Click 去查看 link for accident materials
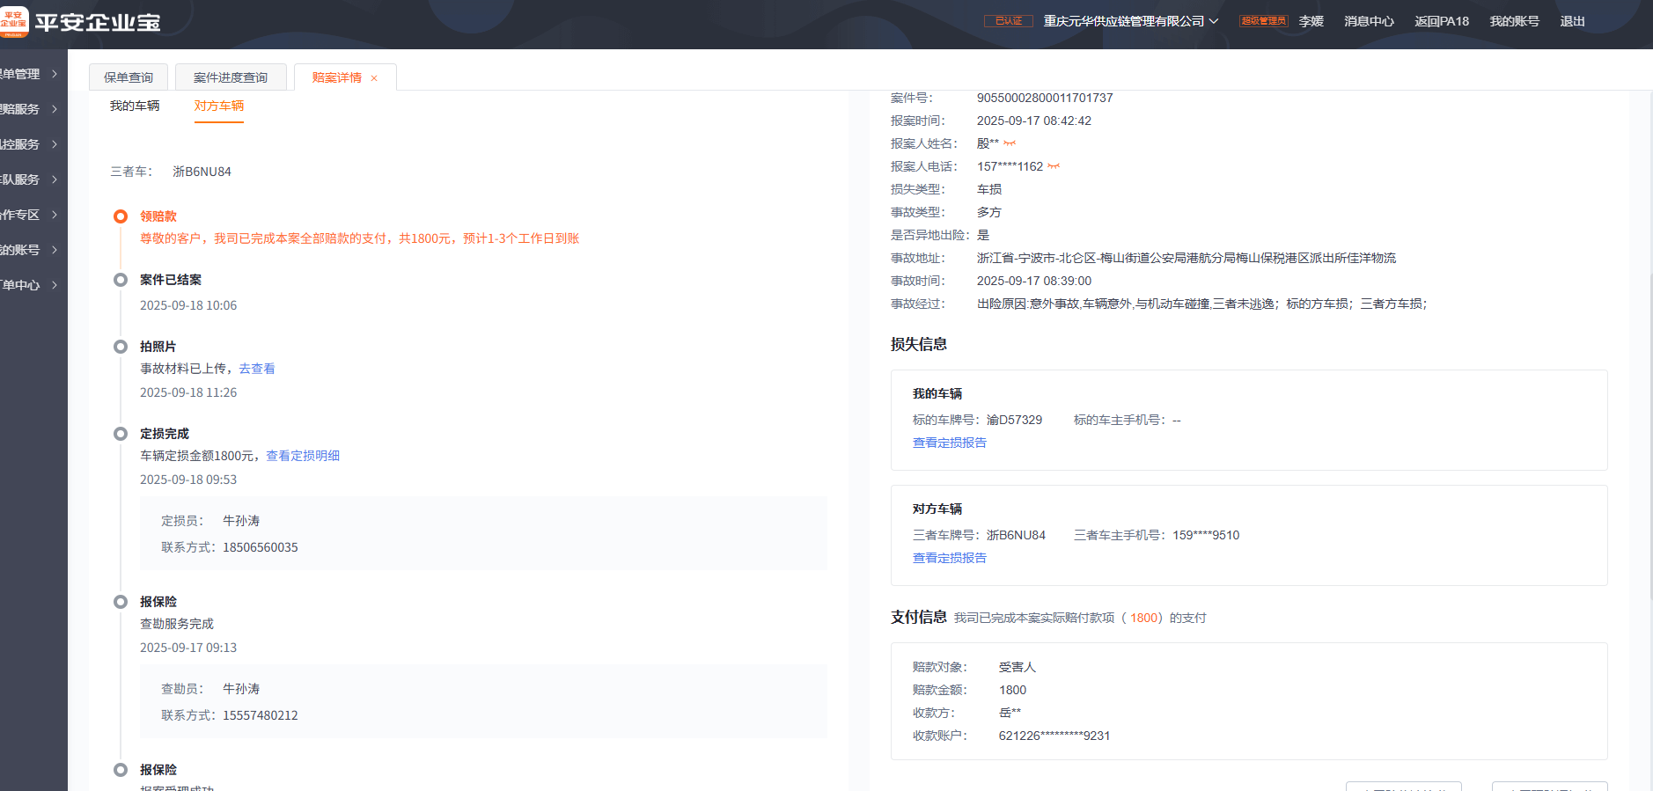The height and width of the screenshot is (791, 1653). 257,369
